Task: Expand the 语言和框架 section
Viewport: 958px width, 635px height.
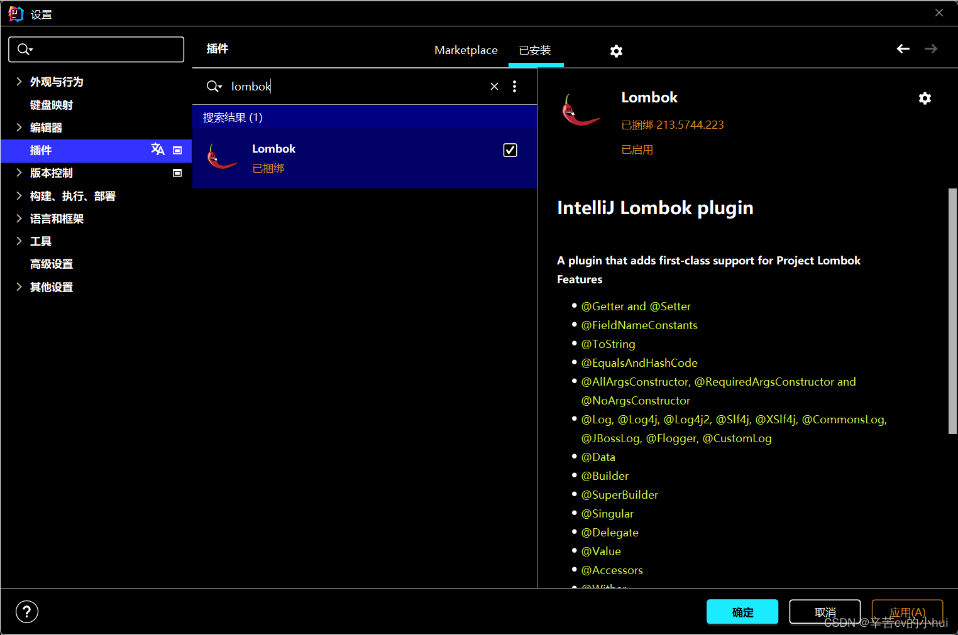Action: point(19,218)
